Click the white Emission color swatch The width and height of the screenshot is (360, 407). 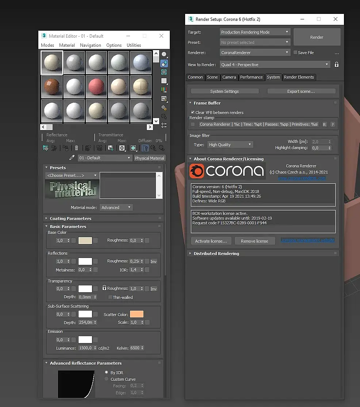(85, 339)
